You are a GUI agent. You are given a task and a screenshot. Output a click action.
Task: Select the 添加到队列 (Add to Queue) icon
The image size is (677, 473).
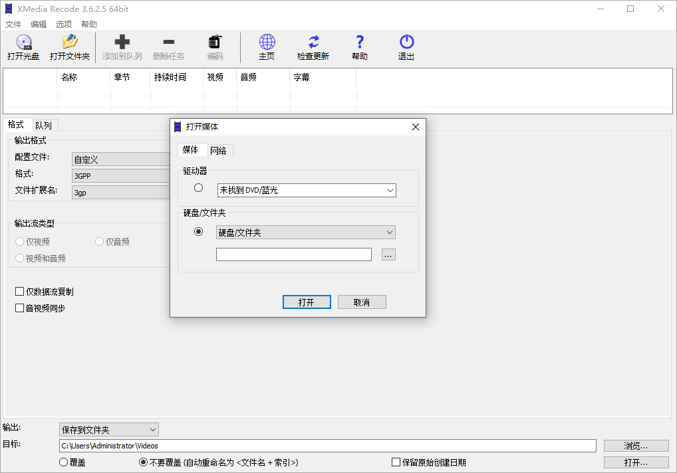click(x=122, y=47)
